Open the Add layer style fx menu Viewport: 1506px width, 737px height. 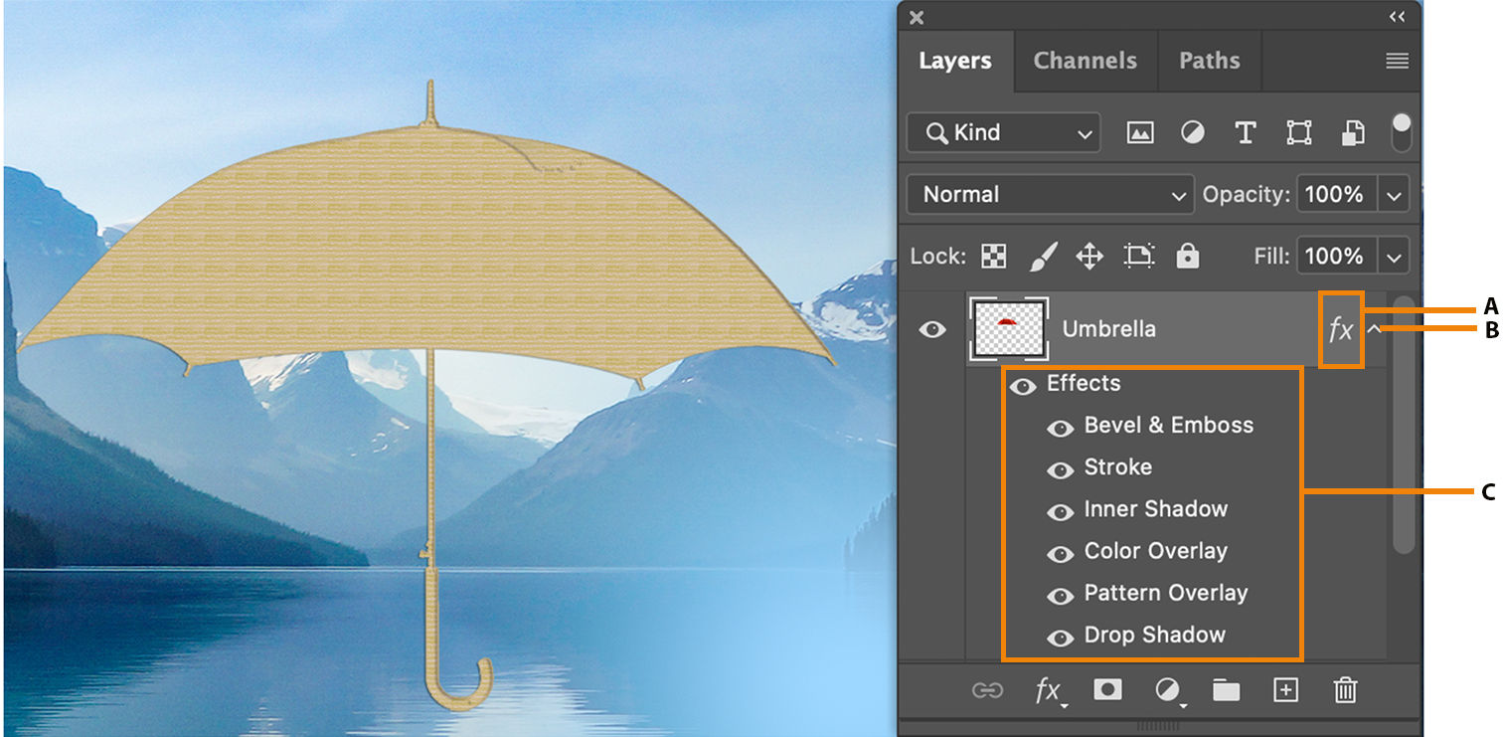point(1049,690)
